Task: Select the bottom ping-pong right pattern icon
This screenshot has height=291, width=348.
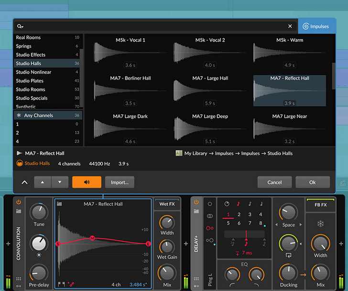Action: (210, 240)
